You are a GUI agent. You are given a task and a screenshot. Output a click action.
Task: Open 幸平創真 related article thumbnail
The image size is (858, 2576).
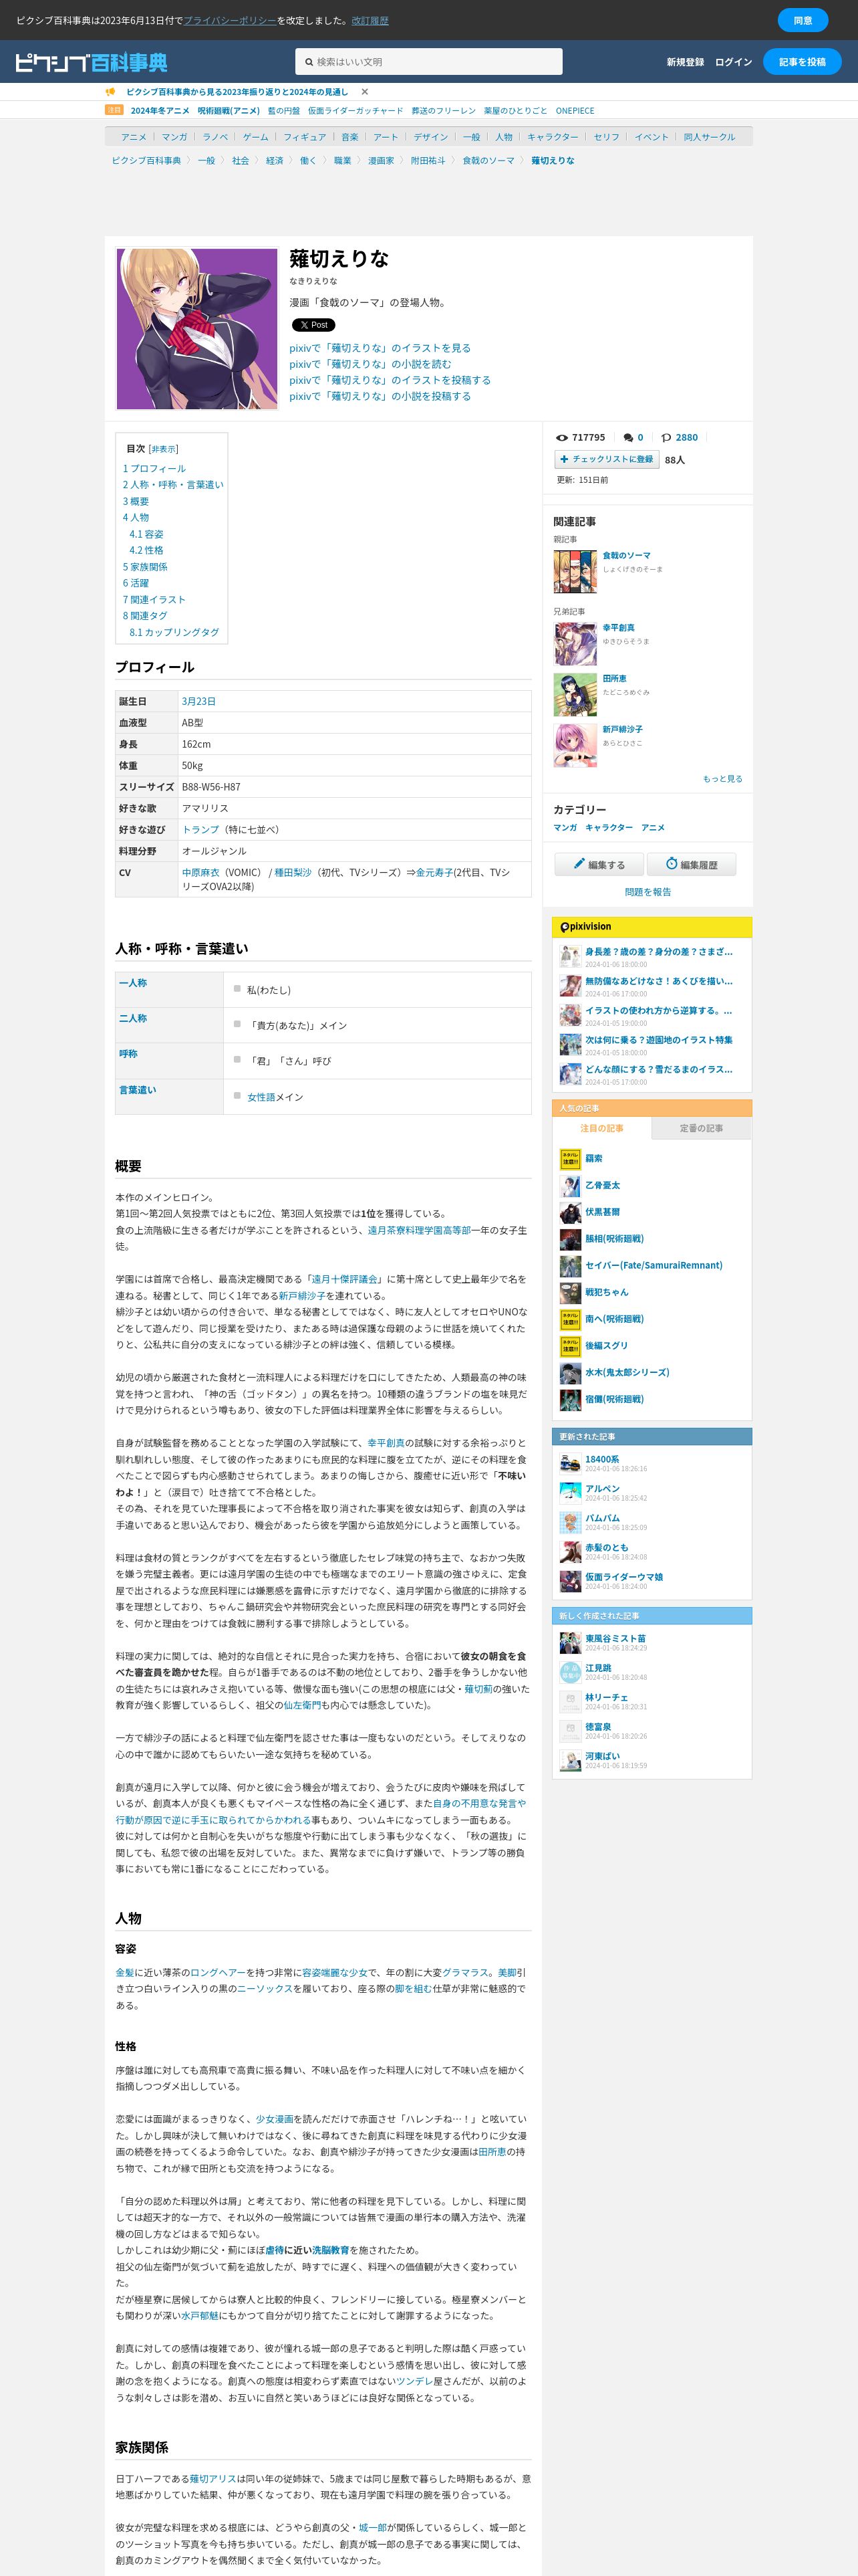(575, 644)
